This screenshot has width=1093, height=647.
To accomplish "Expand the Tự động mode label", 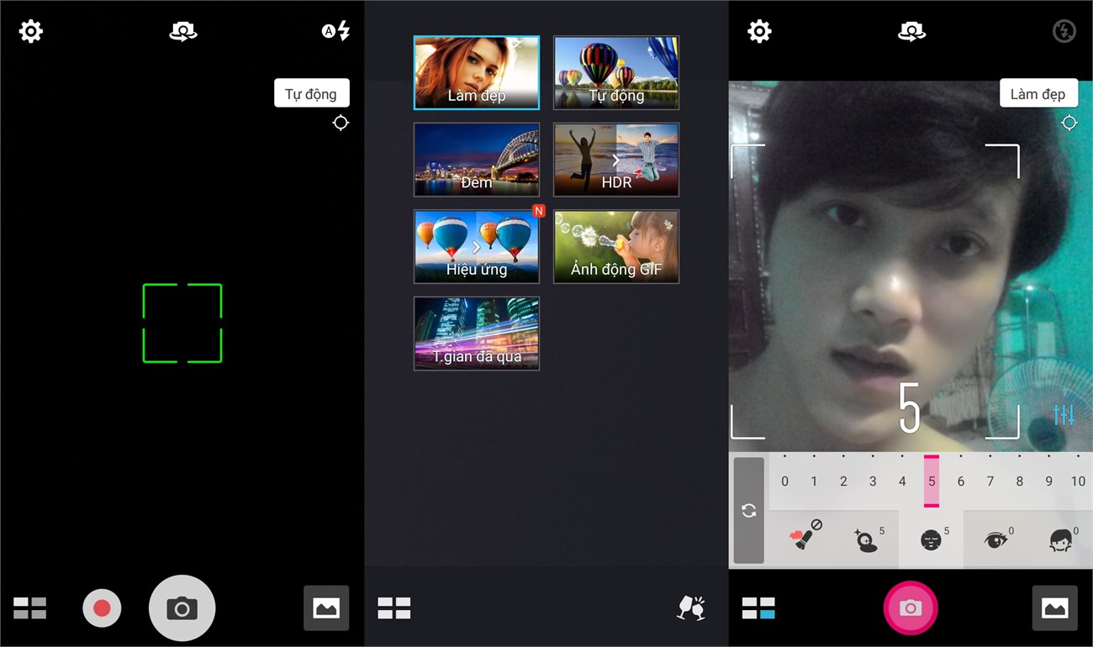I will pyautogui.click(x=311, y=93).
